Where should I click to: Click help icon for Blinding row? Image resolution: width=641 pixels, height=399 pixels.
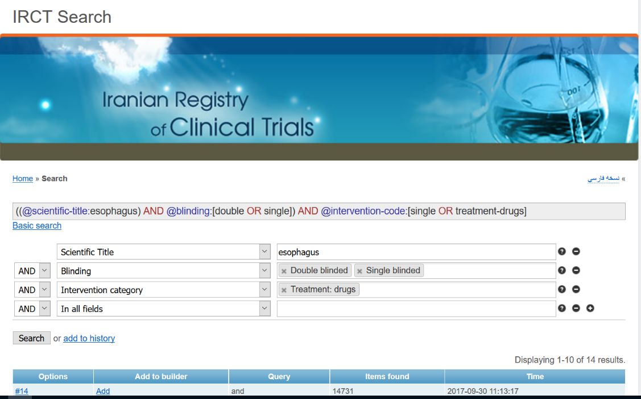click(562, 270)
